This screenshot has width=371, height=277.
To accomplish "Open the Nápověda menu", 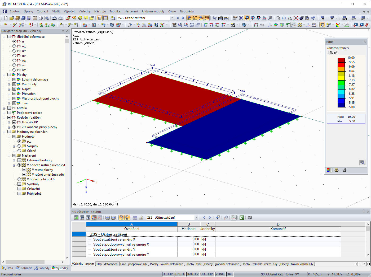I will (187, 11).
